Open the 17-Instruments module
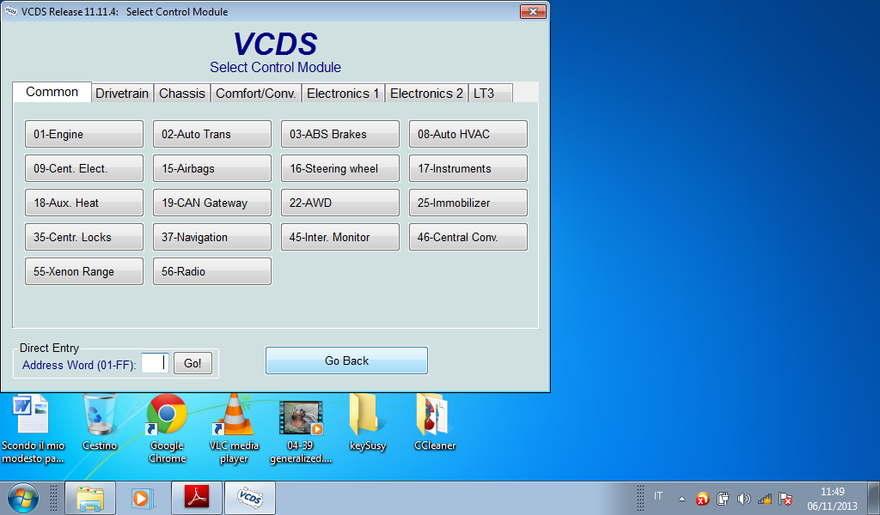The height and width of the screenshot is (515, 880). coord(468,168)
